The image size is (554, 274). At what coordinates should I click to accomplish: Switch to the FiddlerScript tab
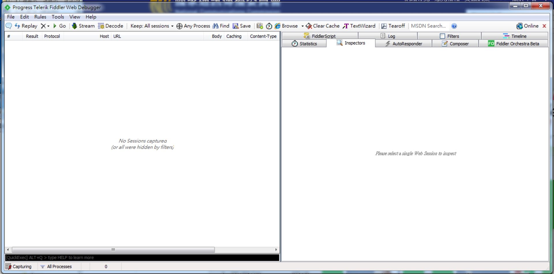point(320,36)
